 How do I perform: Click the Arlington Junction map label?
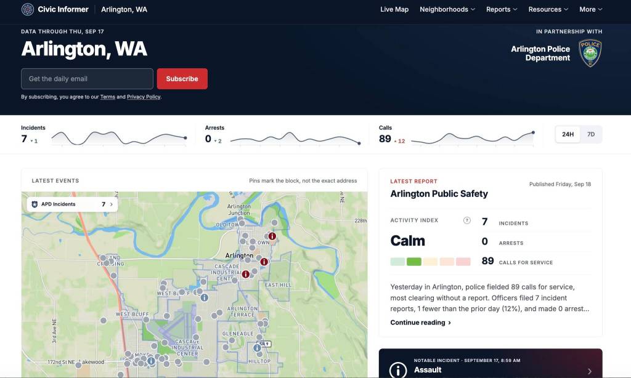(x=239, y=209)
